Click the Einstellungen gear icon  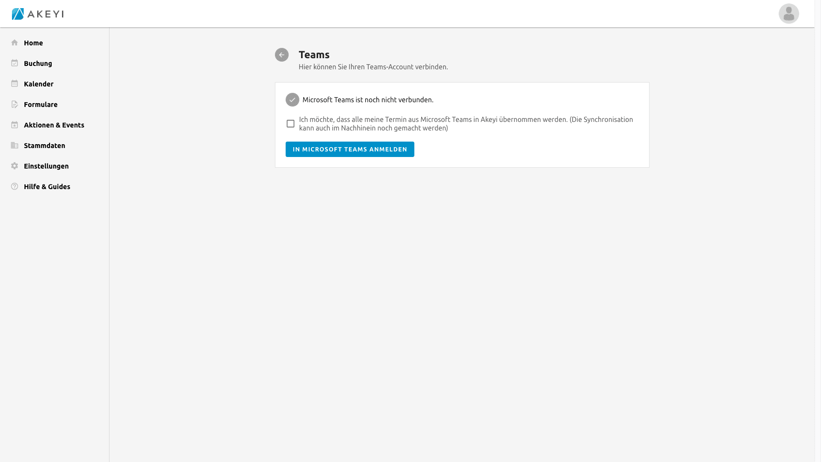[15, 166]
